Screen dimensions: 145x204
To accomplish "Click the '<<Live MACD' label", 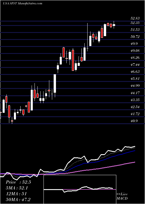I will point(122,196).
